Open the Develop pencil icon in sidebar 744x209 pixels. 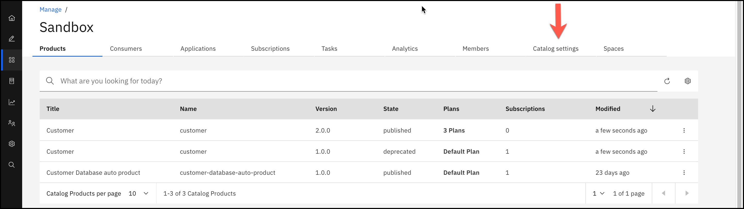12,39
